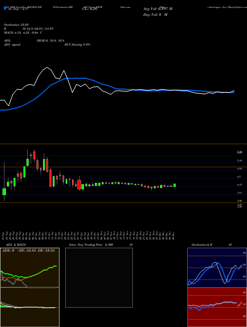Click the "CL: 4.26" closing price label
Viewport: 247px width, 327px height.
(90, 9)
